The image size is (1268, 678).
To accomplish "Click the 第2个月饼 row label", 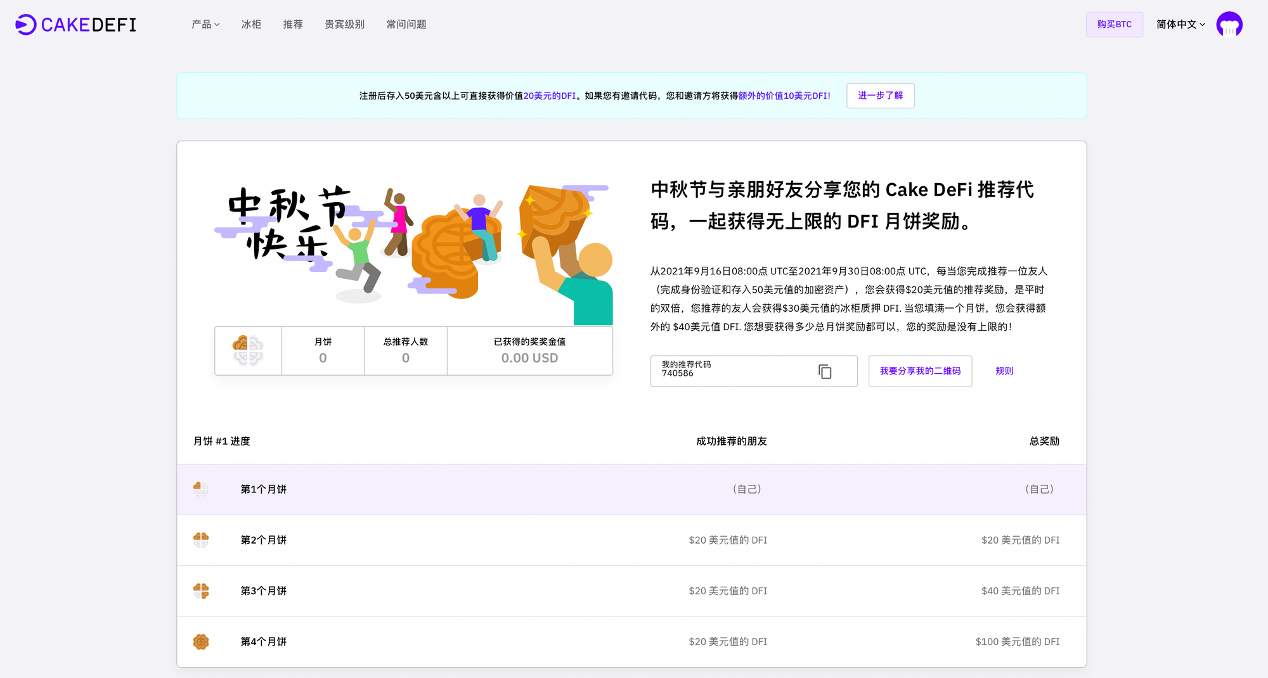I will click(264, 540).
